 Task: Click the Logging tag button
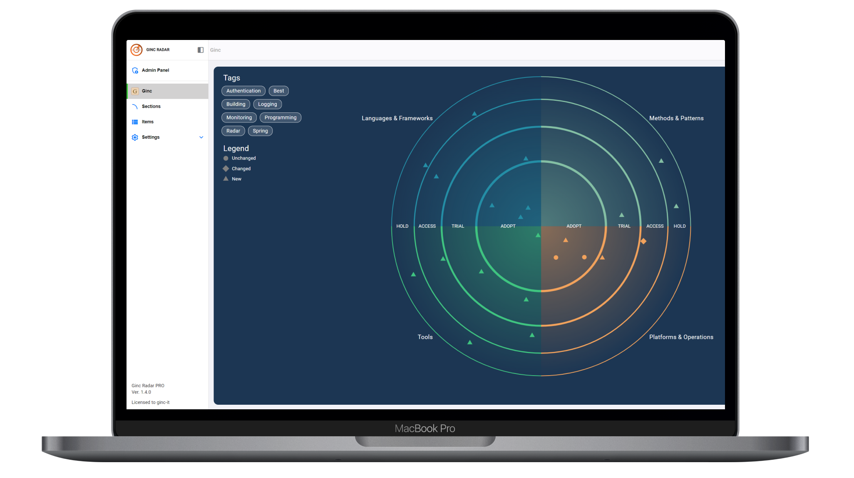tap(267, 104)
